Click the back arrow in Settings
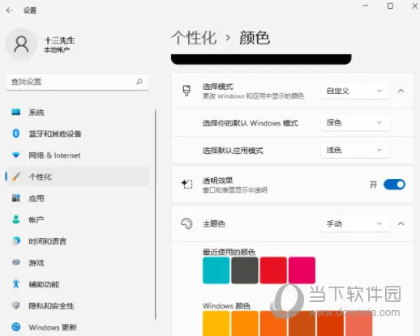The image size is (420, 336). pyautogui.click(x=10, y=11)
